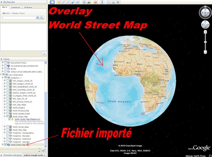Add a placemark with the pushpin tool

(59, 2)
